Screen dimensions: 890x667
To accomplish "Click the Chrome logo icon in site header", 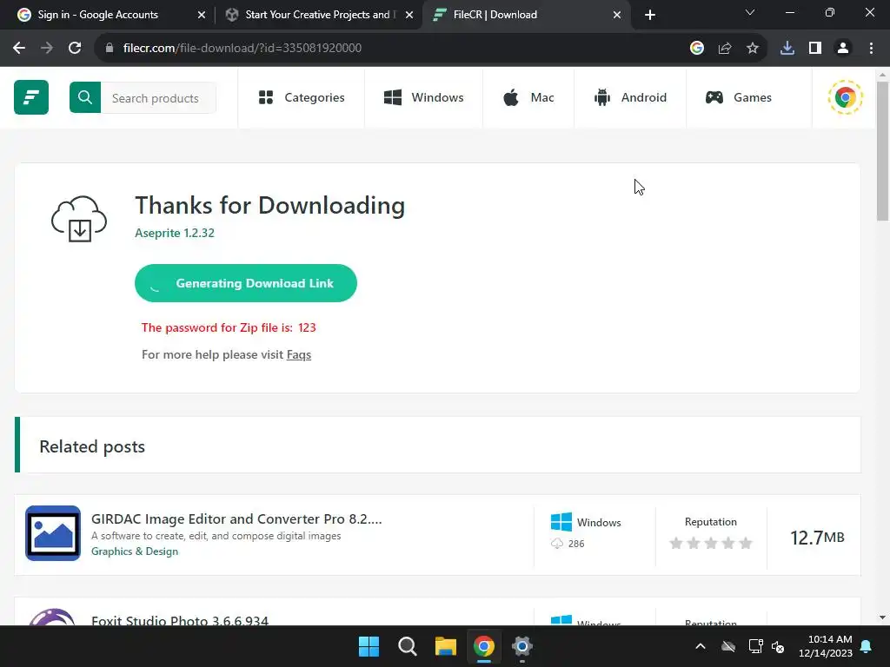I will click(x=845, y=97).
